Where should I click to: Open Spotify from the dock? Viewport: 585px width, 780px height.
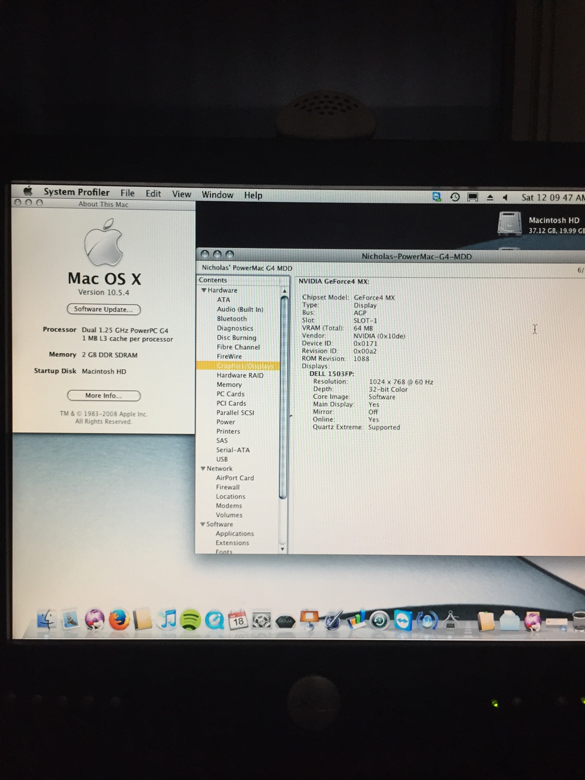tap(190, 620)
